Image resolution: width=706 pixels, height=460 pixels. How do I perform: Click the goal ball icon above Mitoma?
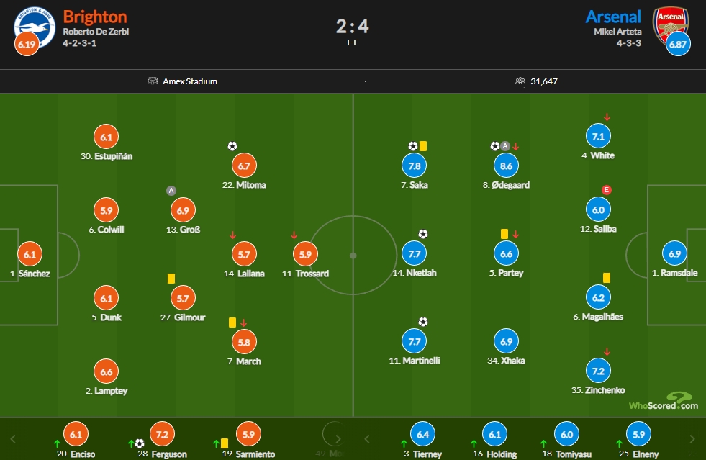pyautogui.click(x=232, y=146)
